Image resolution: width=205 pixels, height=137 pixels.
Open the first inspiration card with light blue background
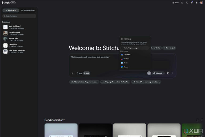pyautogui.click(x=61, y=130)
